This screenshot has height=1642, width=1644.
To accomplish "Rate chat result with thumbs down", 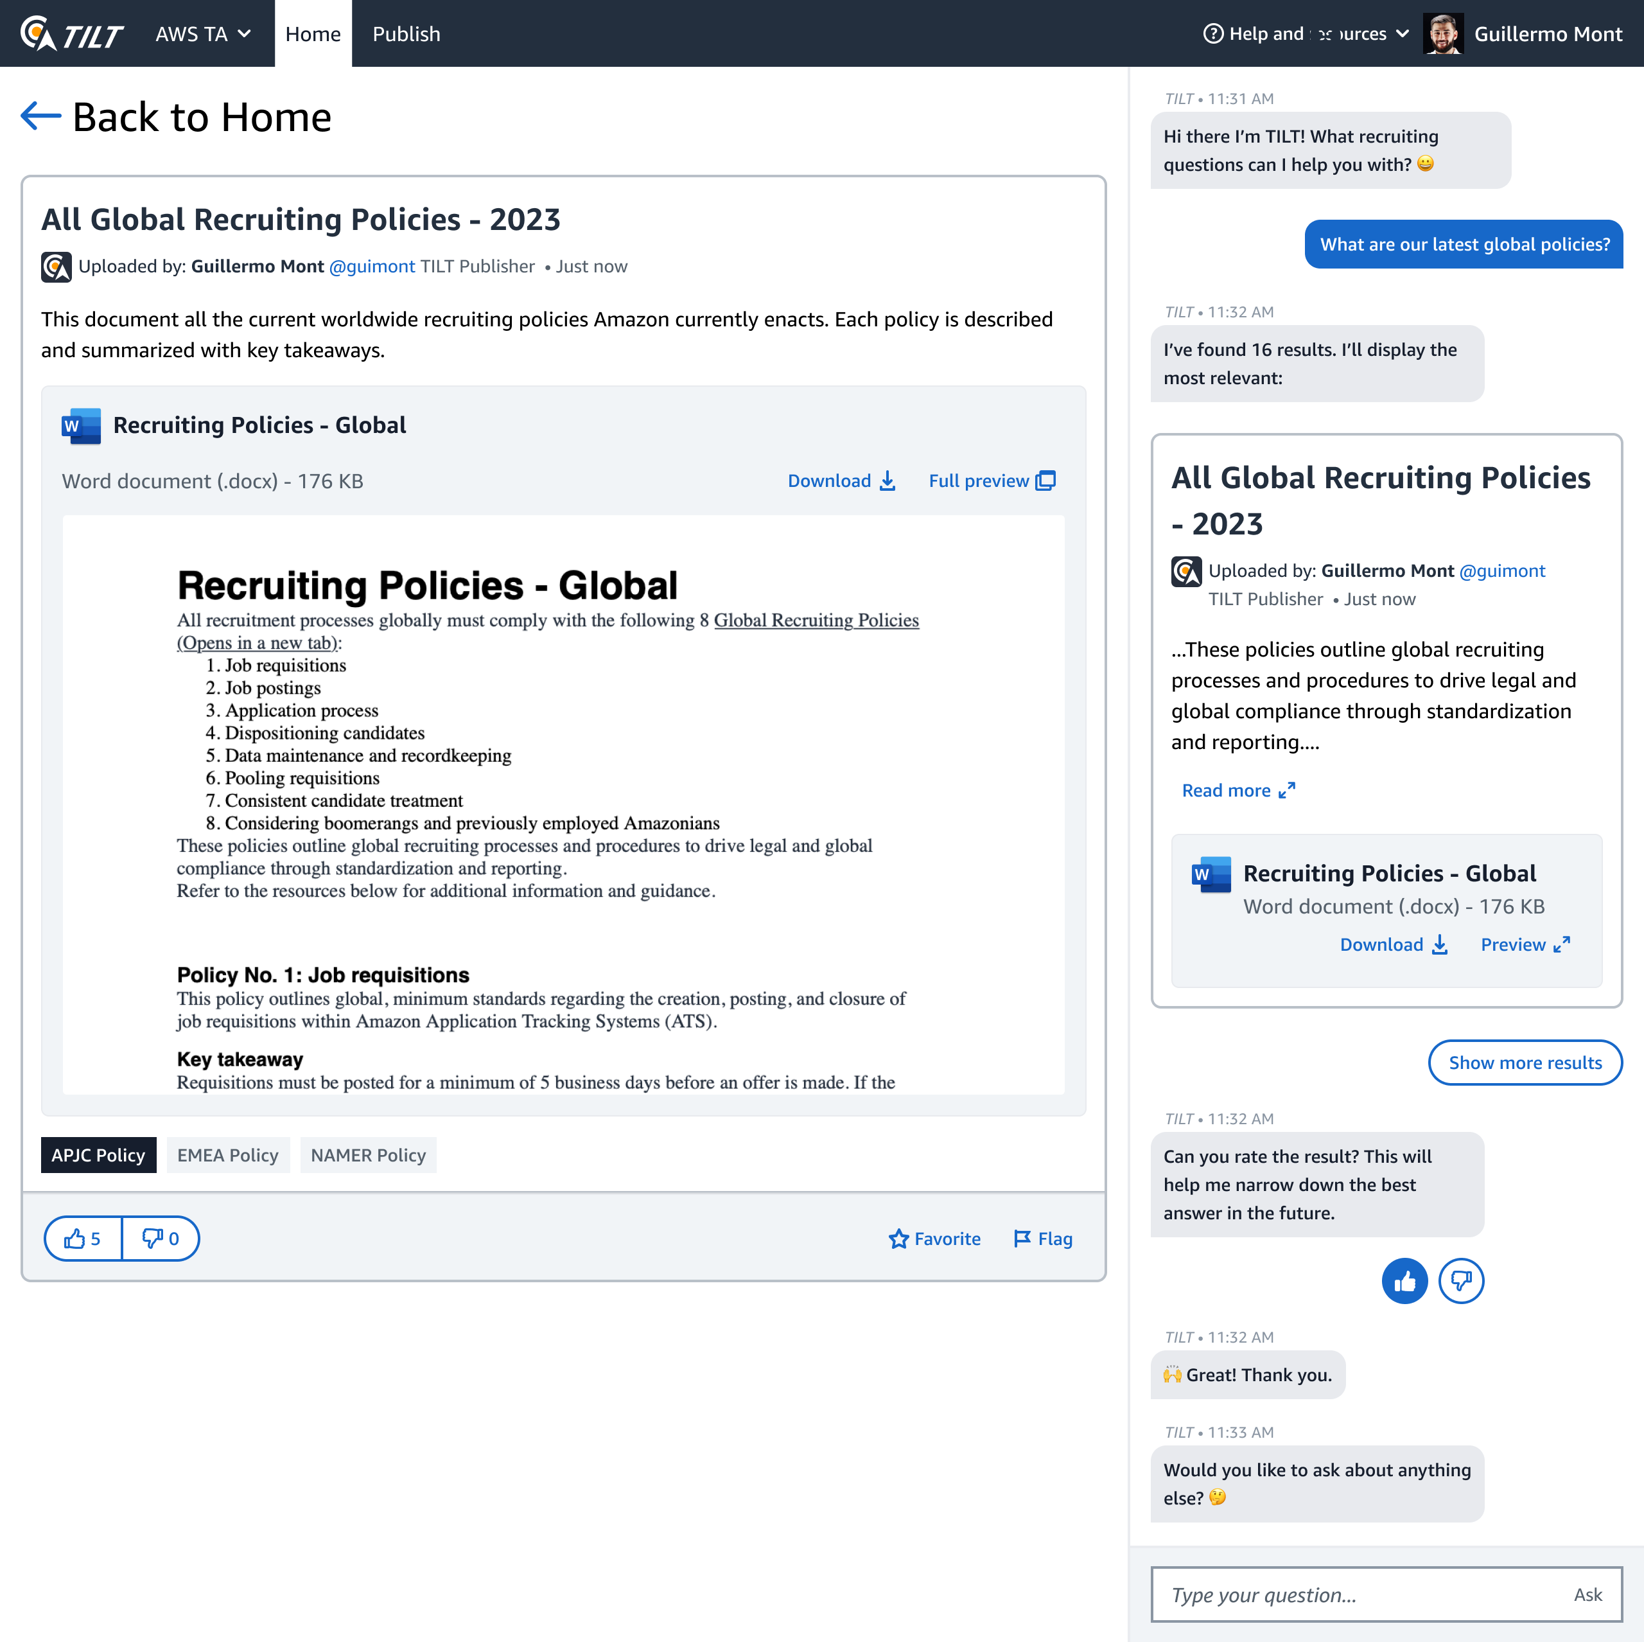I will 1461,1280.
